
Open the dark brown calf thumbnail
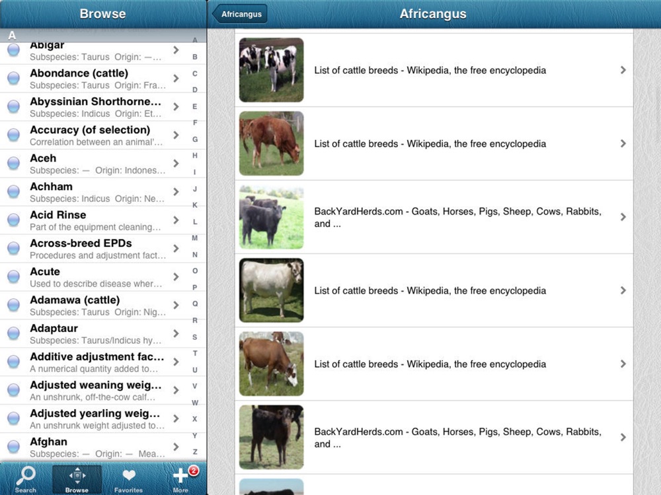pyautogui.click(x=272, y=438)
